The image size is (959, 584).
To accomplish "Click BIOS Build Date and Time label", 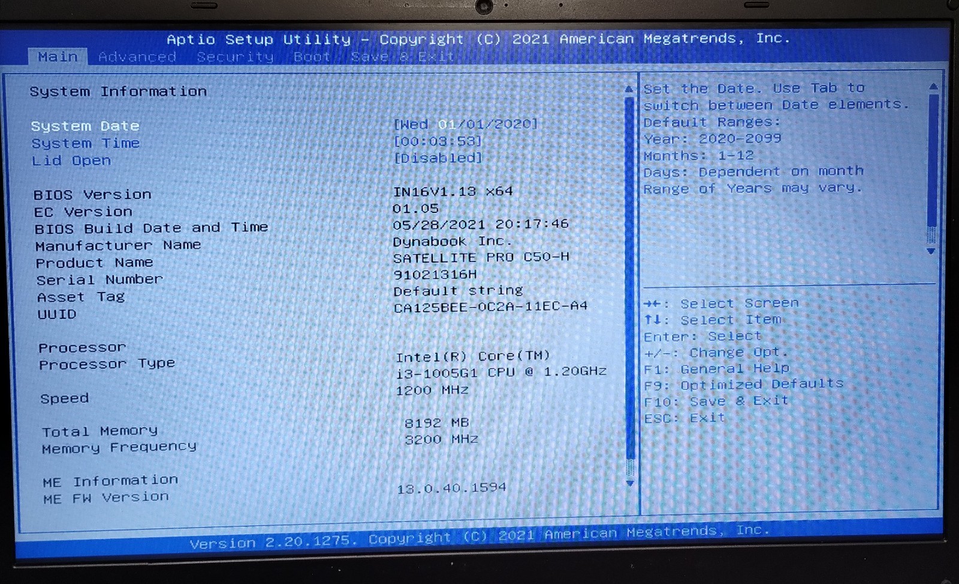I will pos(151,228).
